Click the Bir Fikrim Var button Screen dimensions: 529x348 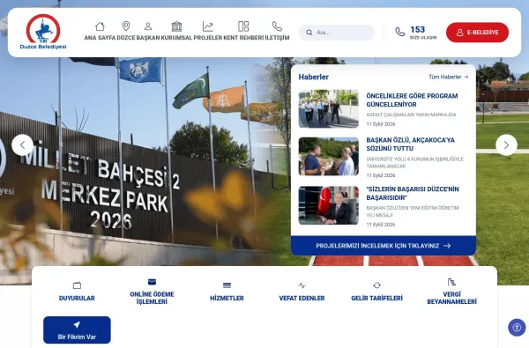[x=77, y=329]
